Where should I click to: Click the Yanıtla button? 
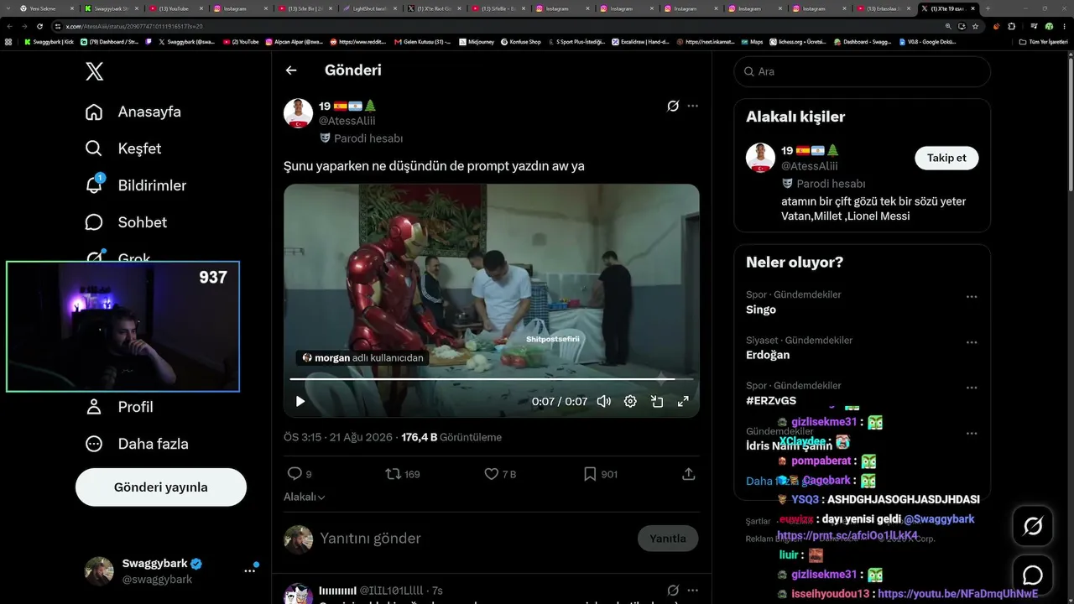pos(668,539)
